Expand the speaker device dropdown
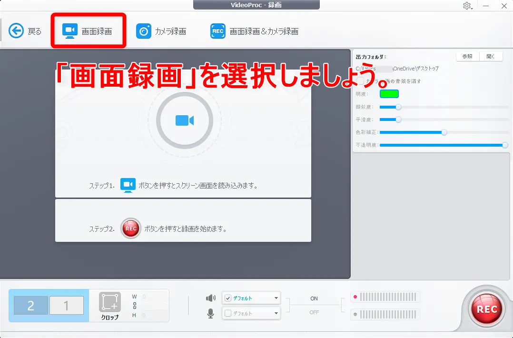This screenshot has height=338, width=513. [x=276, y=298]
